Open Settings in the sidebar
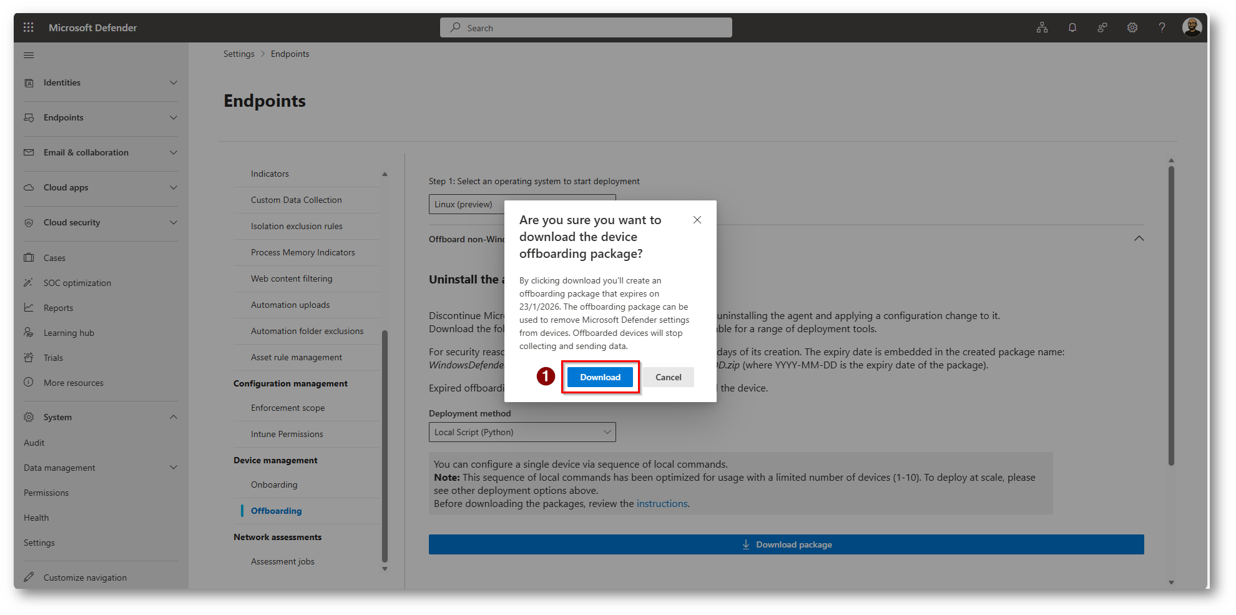The width and height of the screenshot is (1236, 615). pos(39,543)
